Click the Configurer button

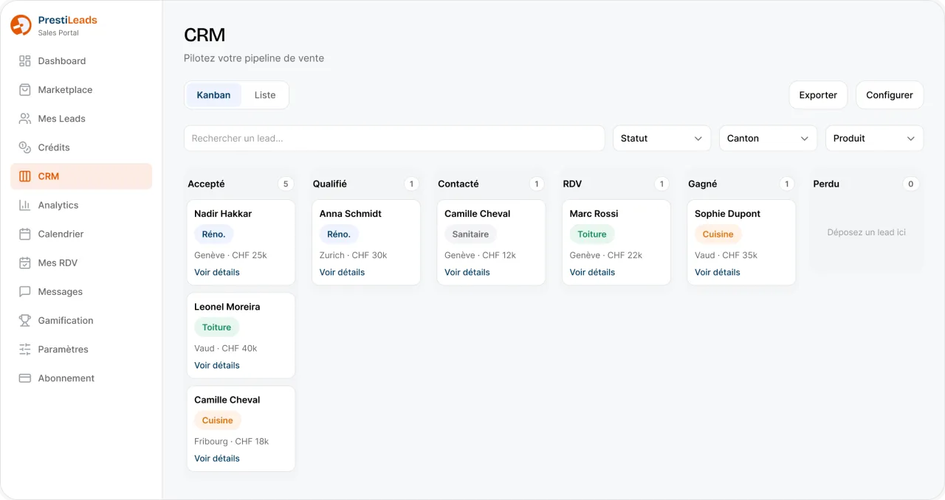pyautogui.click(x=890, y=95)
